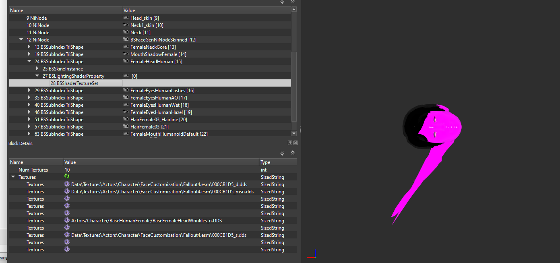Close the Block Details dock panel
This screenshot has height=263, width=560.
[x=295, y=143]
